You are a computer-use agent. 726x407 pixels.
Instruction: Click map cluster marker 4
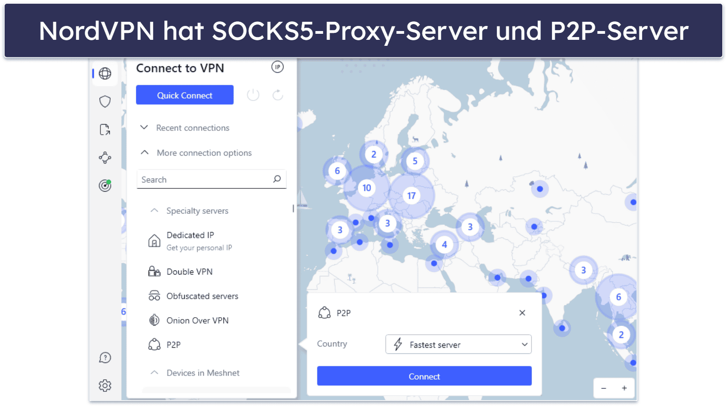pyautogui.click(x=444, y=244)
